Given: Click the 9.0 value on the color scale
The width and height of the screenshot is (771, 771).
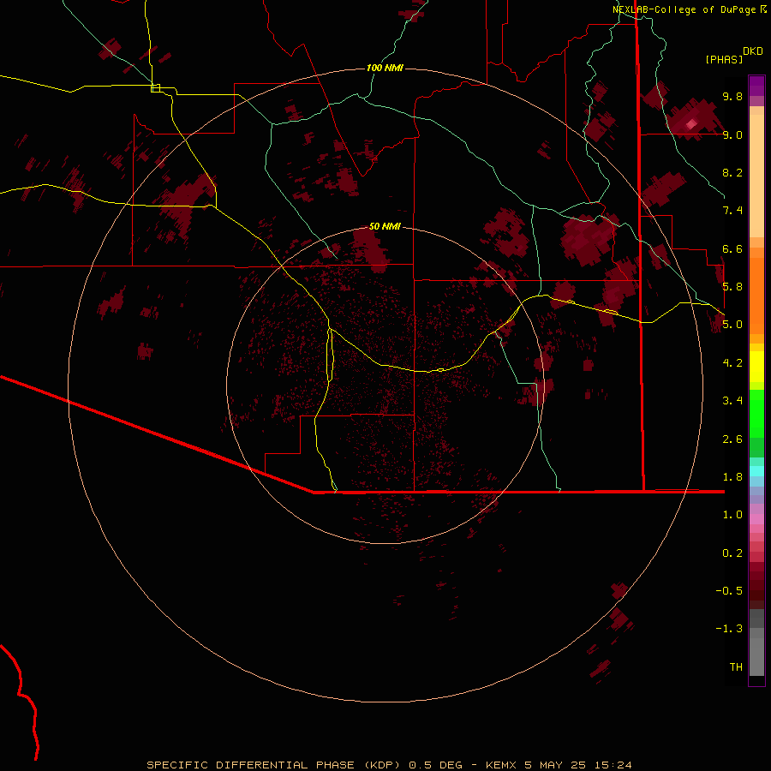Looking at the screenshot, I should tap(732, 134).
